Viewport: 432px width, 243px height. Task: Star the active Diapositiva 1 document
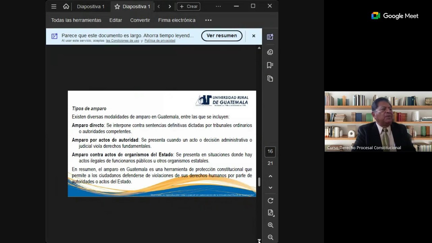coord(117,6)
